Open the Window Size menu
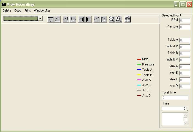 point(42,10)
